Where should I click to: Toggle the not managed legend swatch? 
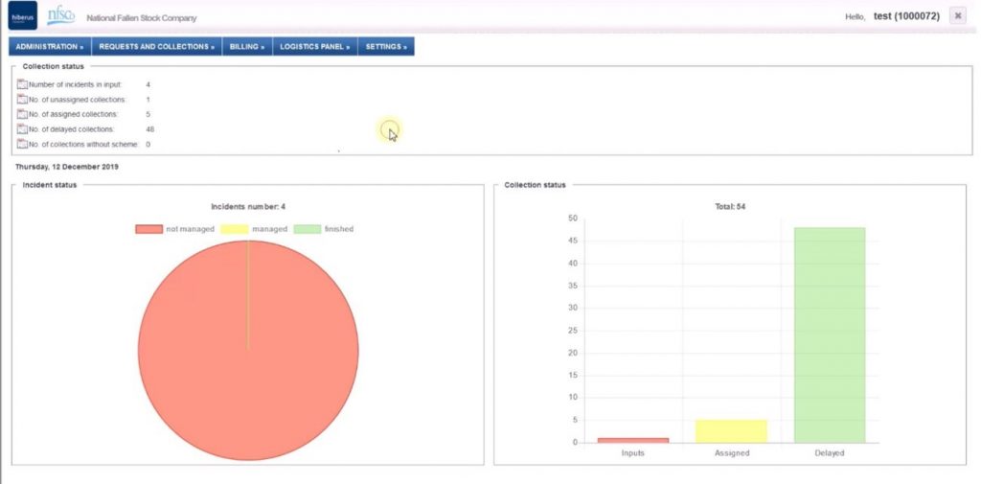pyautogui.click(x=148, y=229)
